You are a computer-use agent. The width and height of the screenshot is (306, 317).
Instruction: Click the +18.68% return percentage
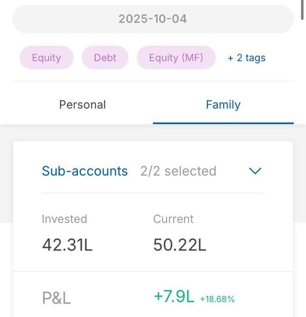217,299
